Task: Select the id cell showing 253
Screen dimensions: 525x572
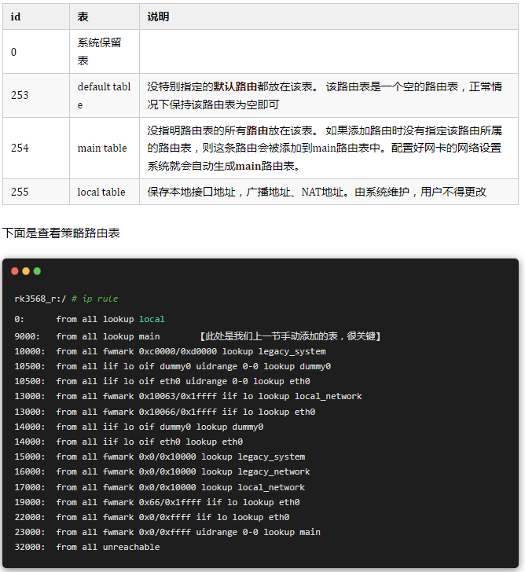Action: [20, 95]
